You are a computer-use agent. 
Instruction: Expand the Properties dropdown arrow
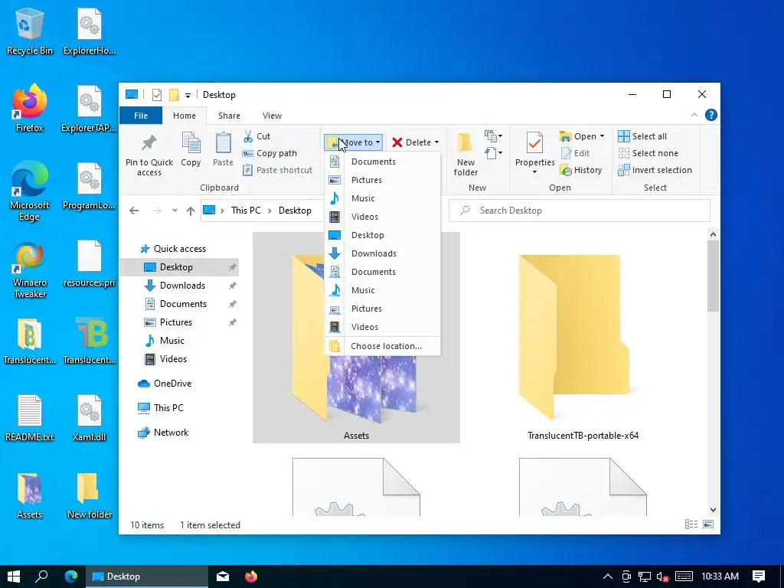pos(534,172)
